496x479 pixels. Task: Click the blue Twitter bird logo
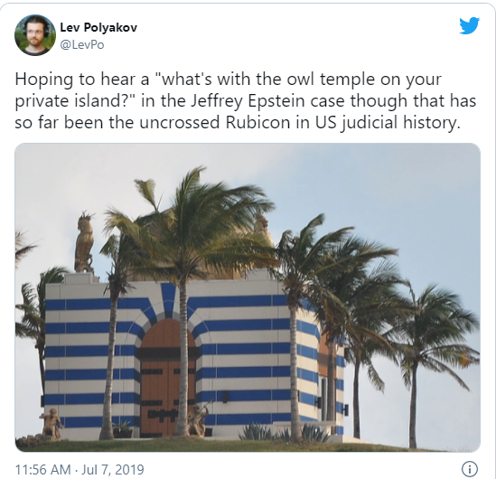pos(470,25)
